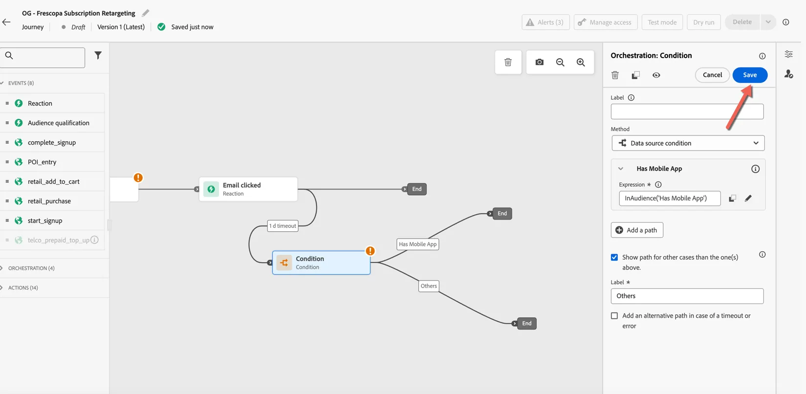Viewport: 806px width, 394px height.
Task: Zoom out of the journey canvas
Action: point(560,62)
